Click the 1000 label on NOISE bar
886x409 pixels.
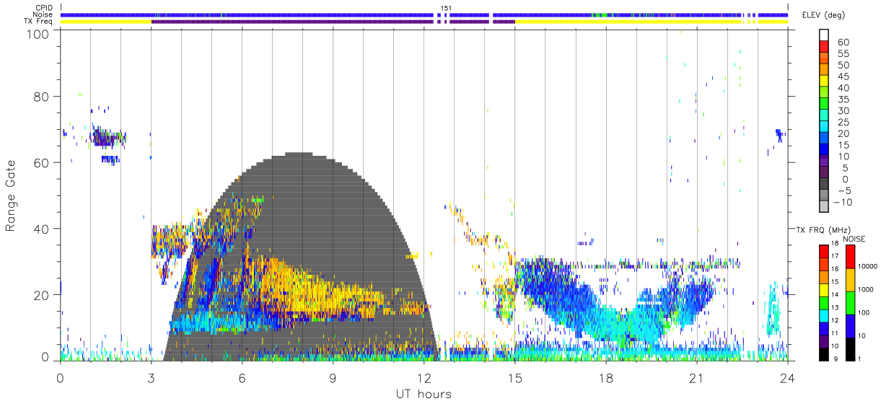[x=864, y=291]
